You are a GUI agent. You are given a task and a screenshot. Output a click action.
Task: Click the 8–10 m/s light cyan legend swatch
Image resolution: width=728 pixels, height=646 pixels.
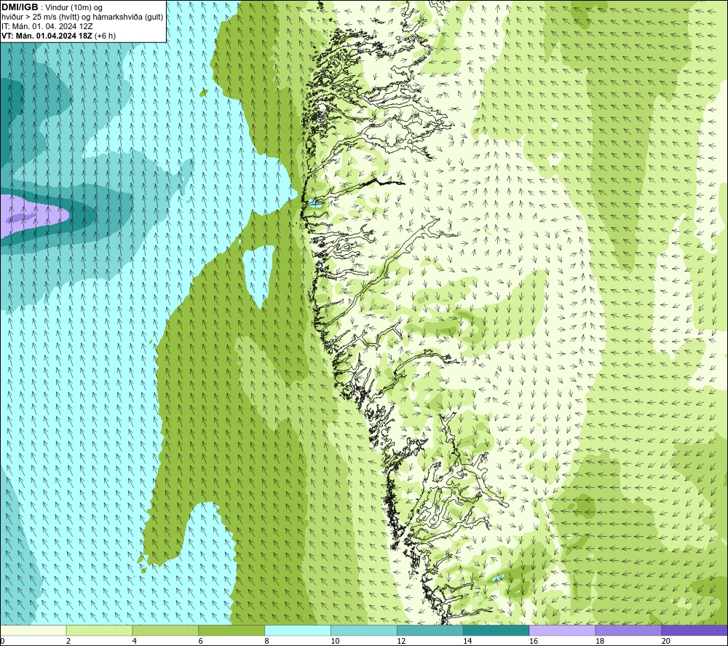(298, 630)
